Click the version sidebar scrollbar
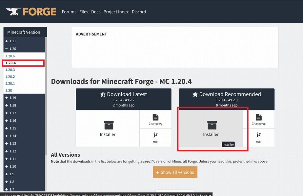The image size is (303, 196). point(46,95)
